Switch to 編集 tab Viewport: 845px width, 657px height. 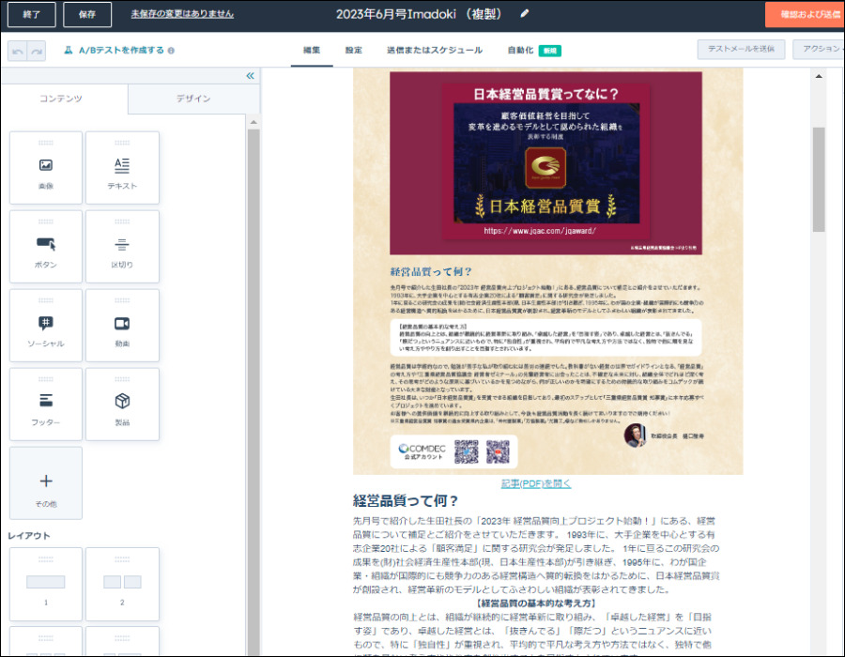(312, 50)
